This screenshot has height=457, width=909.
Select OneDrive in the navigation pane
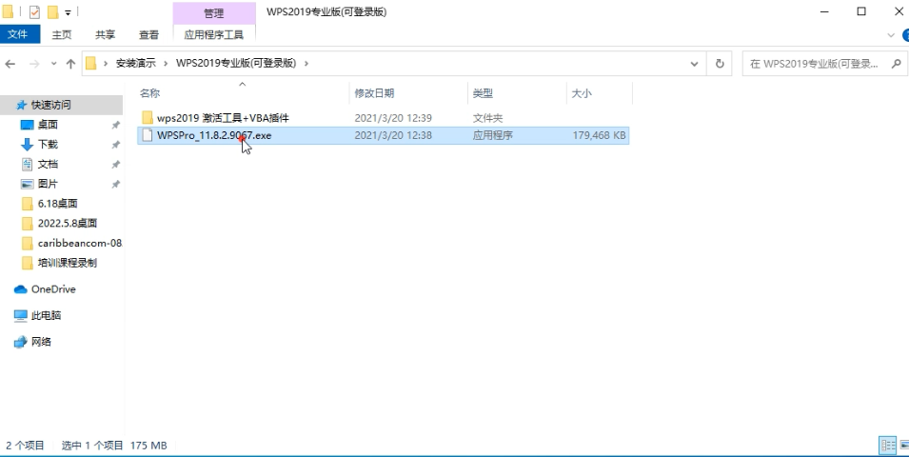click(53, 289)
